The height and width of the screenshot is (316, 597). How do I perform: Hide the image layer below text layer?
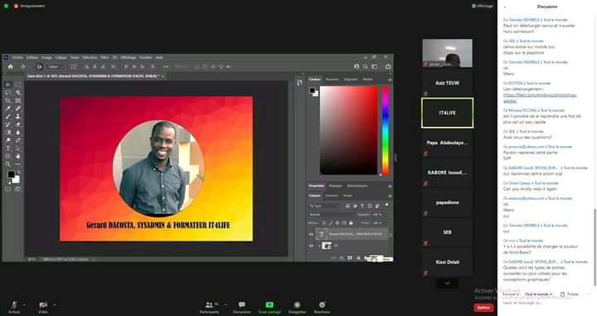[x=311, y=246]
